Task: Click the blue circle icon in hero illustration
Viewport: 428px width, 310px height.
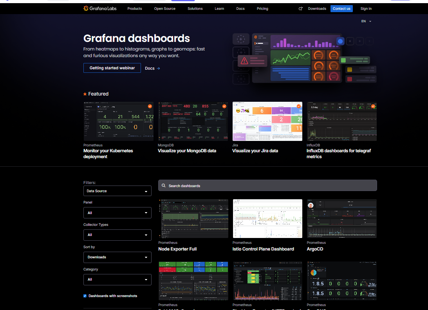Action: coord(340,41)
